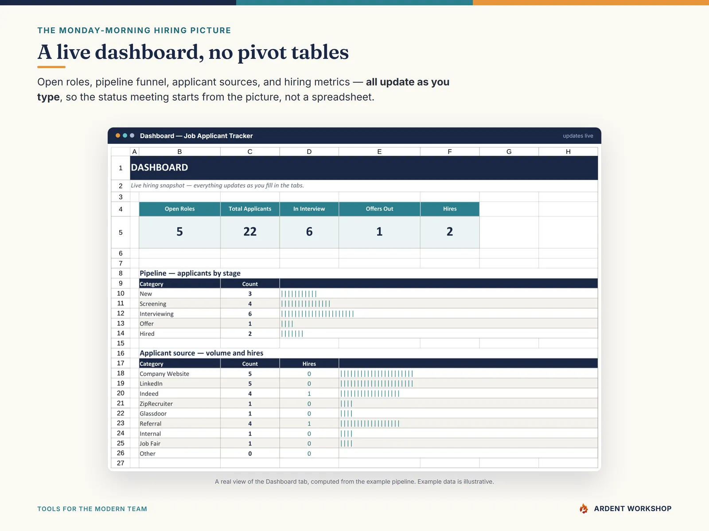Select the Interviewing stage cell
This screenshot has width=709, height=531.
tap(179, 314)
